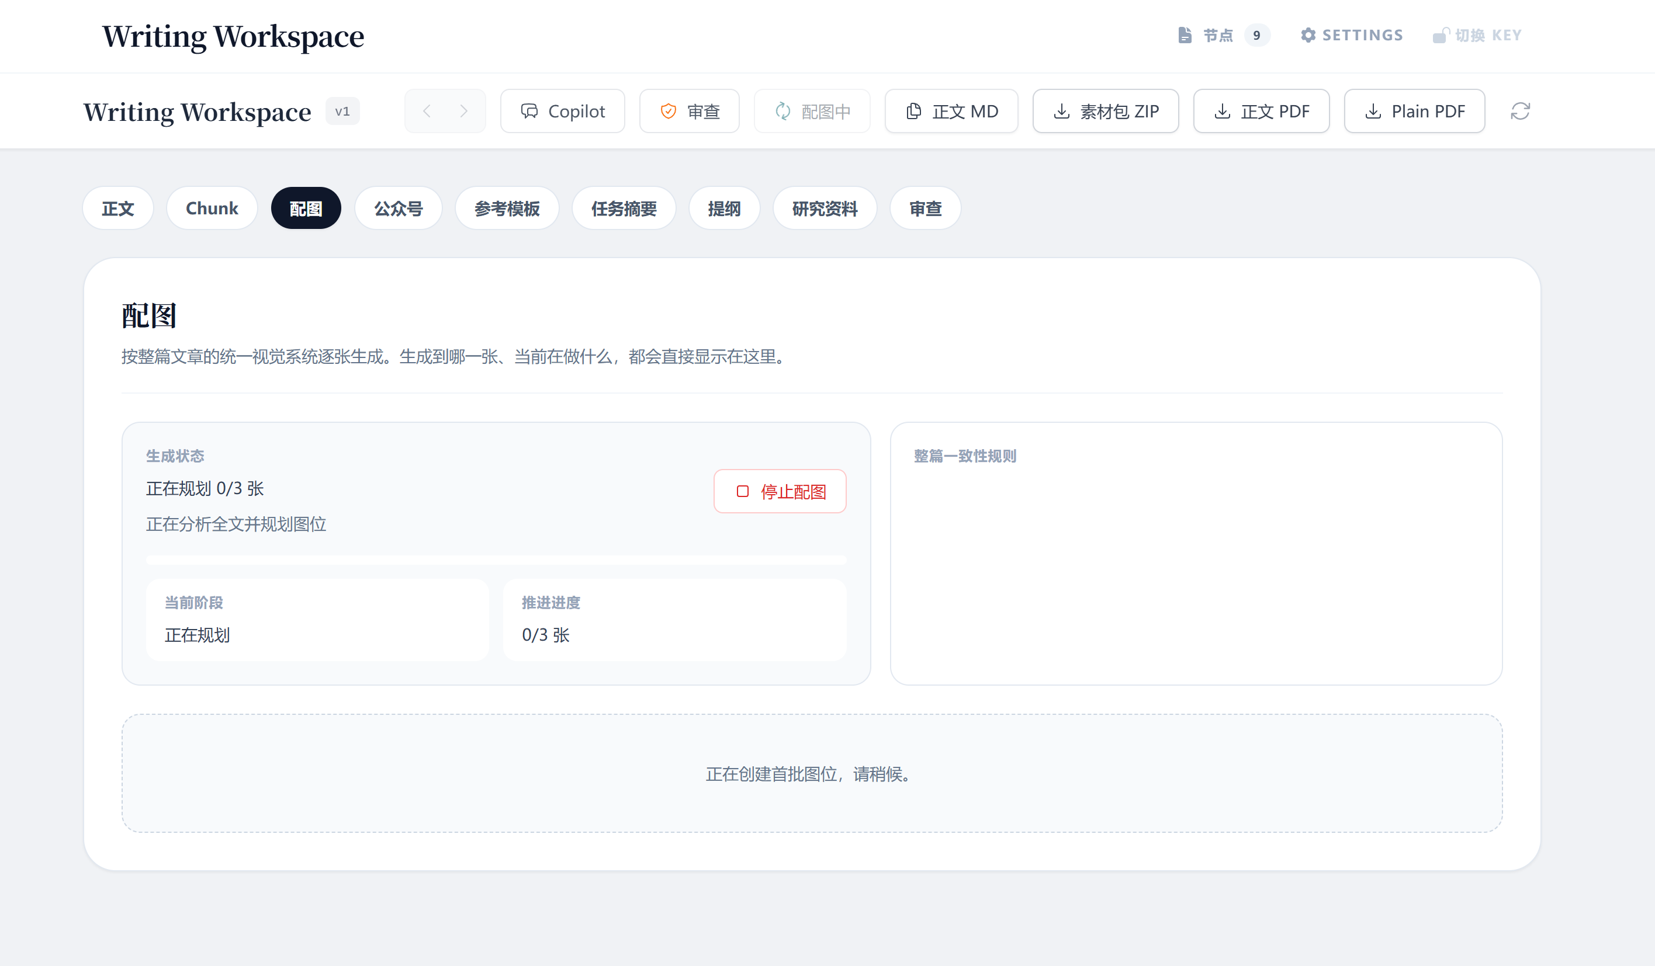Viewport: 1655px width, 966px height.
Task: Switch to the 正文 tab
Action: [118, 209]
